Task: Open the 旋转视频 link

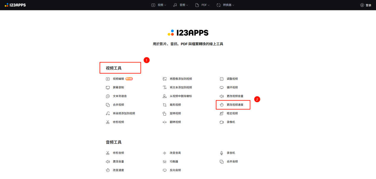Action: click(175, 113)
